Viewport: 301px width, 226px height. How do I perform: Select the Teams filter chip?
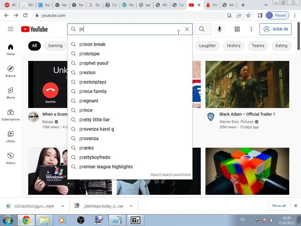click(x=258, y=46)
